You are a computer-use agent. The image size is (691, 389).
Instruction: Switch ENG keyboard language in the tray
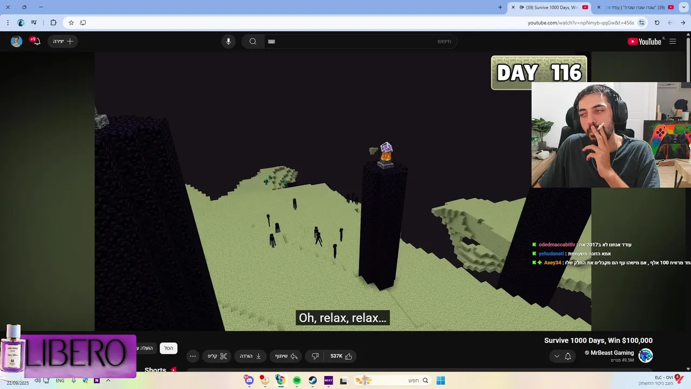pos(60,380)
